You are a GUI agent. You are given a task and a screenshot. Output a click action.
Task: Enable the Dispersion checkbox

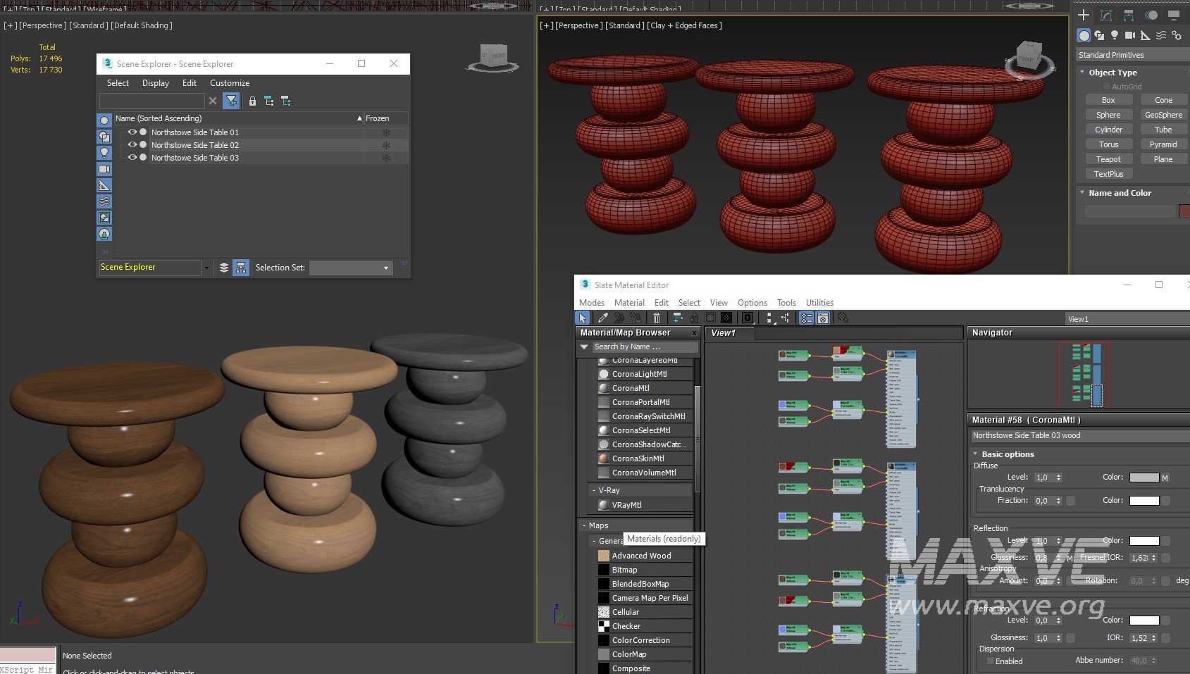pyautogui.click(x=991, y=661)
